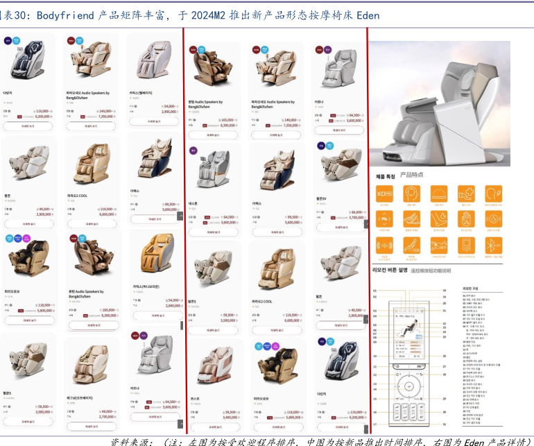Click details button under middle-panel 5,800,000 chair
Image resolution: width=534 pixels, height=446 pixels.
pyautogui.click(x=279, y=427)
